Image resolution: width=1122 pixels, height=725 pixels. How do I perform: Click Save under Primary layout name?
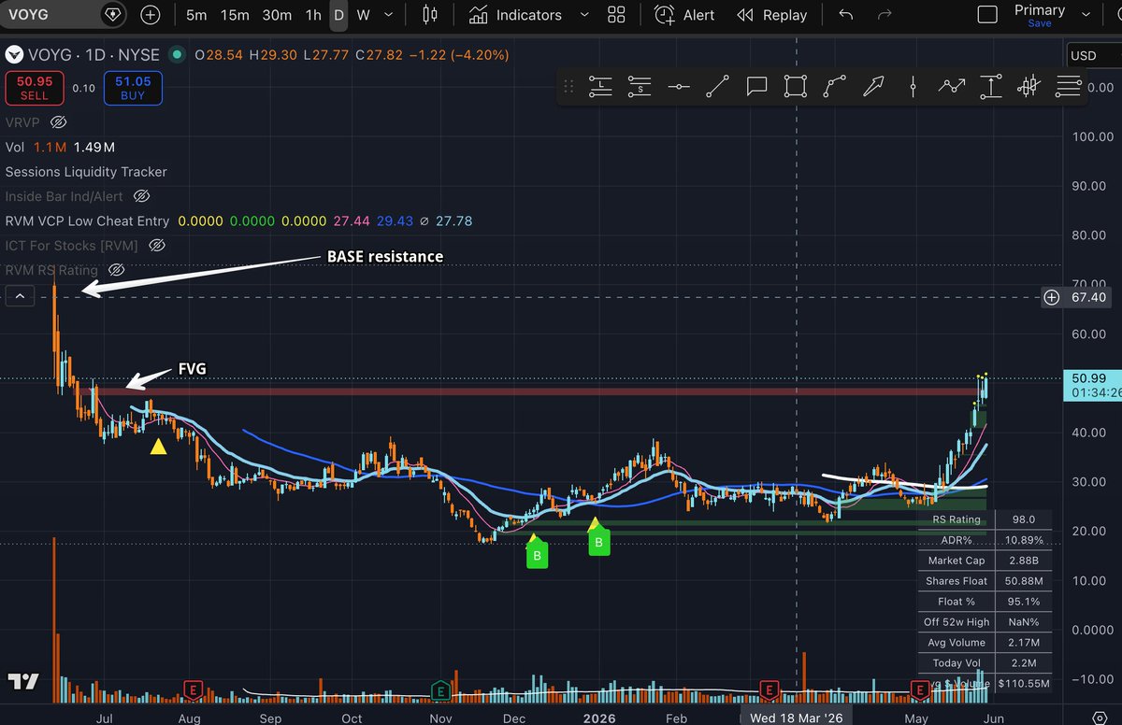click(x=1039, y=23)
